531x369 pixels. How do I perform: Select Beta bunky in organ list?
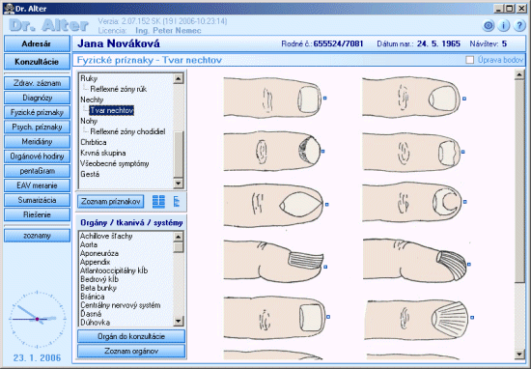(98, 288)
